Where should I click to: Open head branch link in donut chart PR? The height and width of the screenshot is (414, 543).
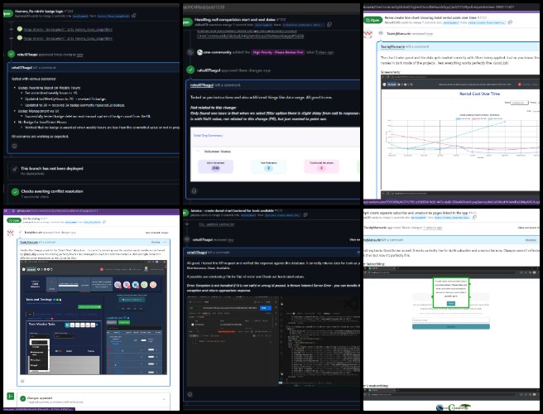[x=283, y=215]
